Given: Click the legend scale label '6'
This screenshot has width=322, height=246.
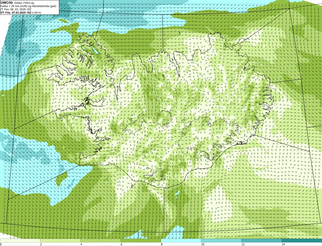Looking at the screenshot, I should [x=121, y=244].
